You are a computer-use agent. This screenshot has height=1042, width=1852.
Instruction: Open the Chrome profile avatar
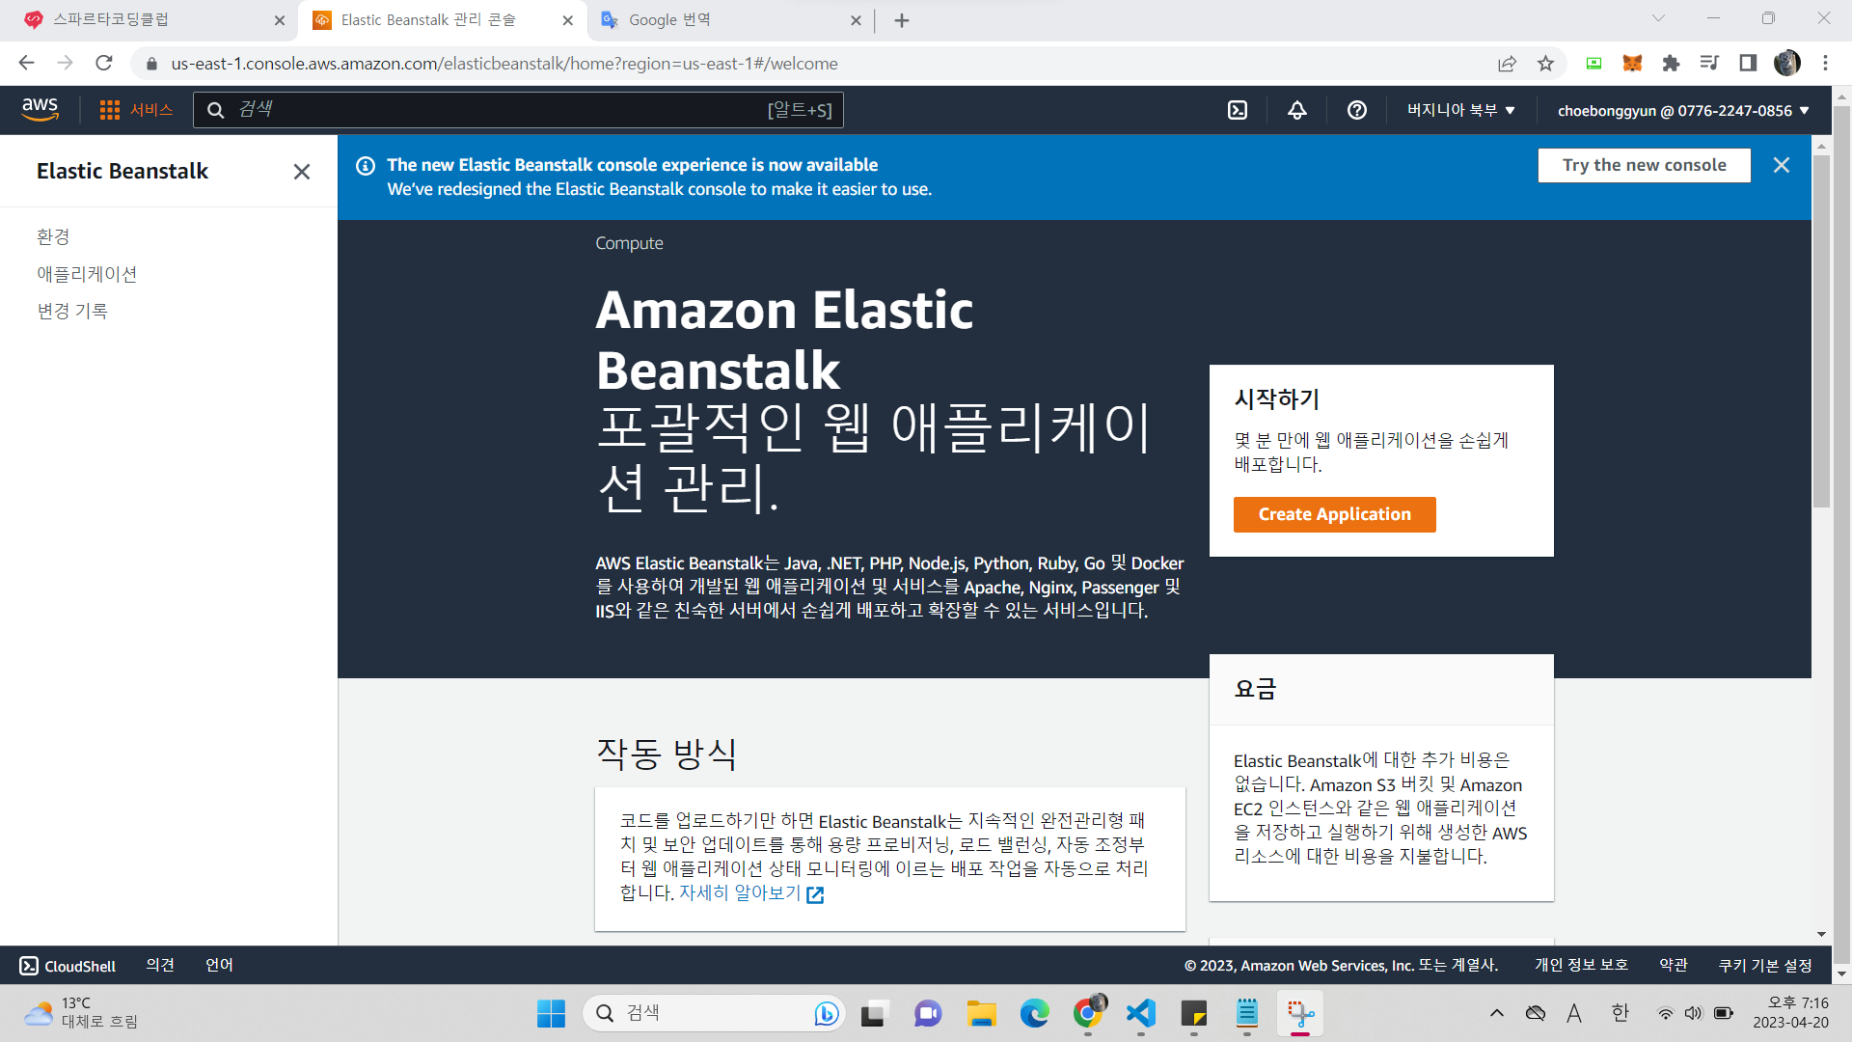[x=1787, y=64]
